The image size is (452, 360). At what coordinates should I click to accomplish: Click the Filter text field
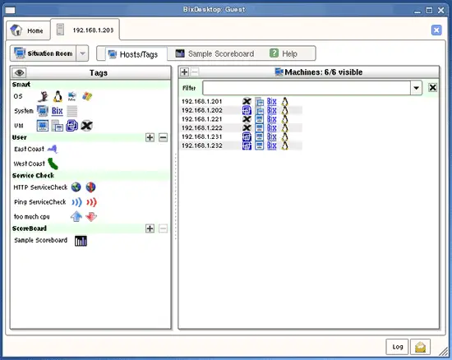pos(307,88)
